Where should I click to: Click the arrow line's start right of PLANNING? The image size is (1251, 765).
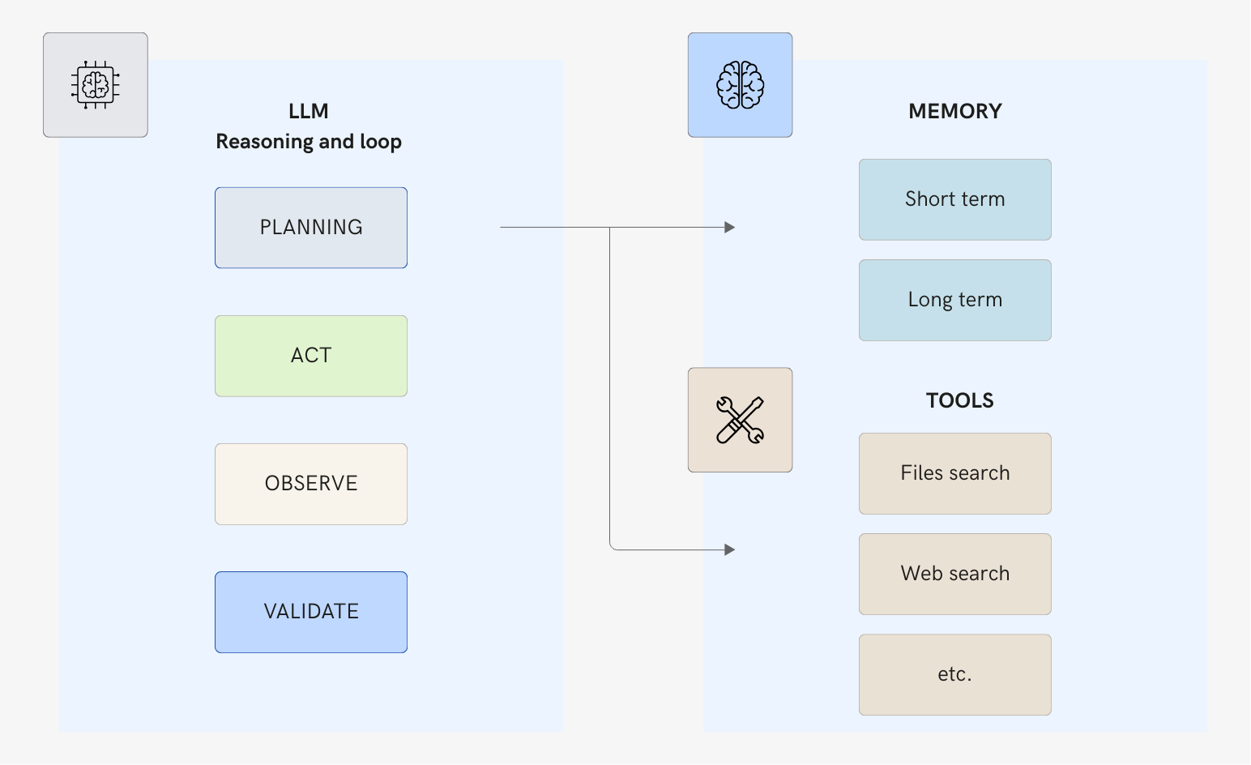pyautogui.click(x=504, y=228)
